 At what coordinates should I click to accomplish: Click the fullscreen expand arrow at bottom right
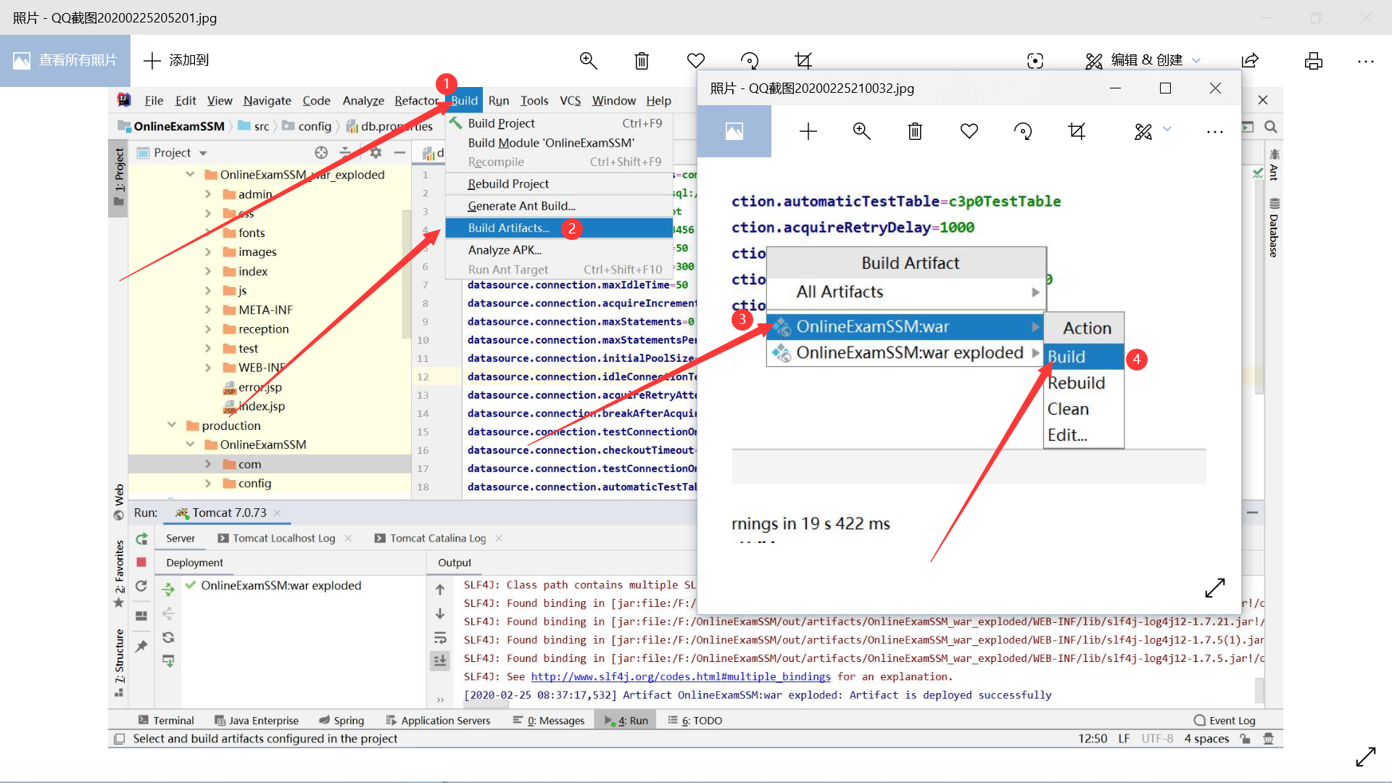1365,757
